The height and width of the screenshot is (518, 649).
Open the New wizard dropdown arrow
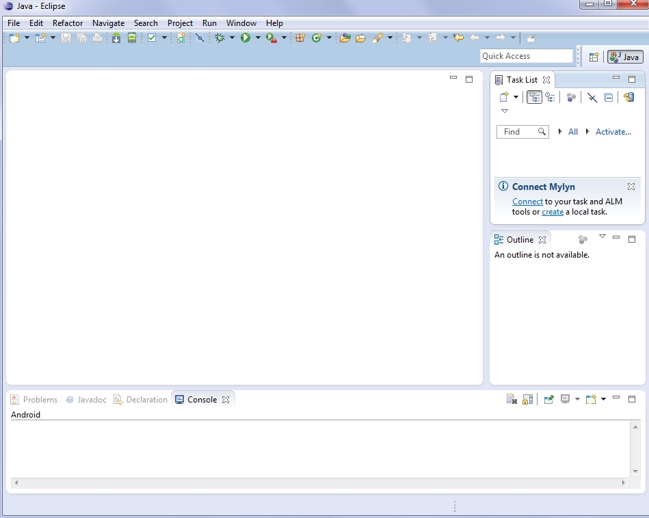tap(27, 38)
